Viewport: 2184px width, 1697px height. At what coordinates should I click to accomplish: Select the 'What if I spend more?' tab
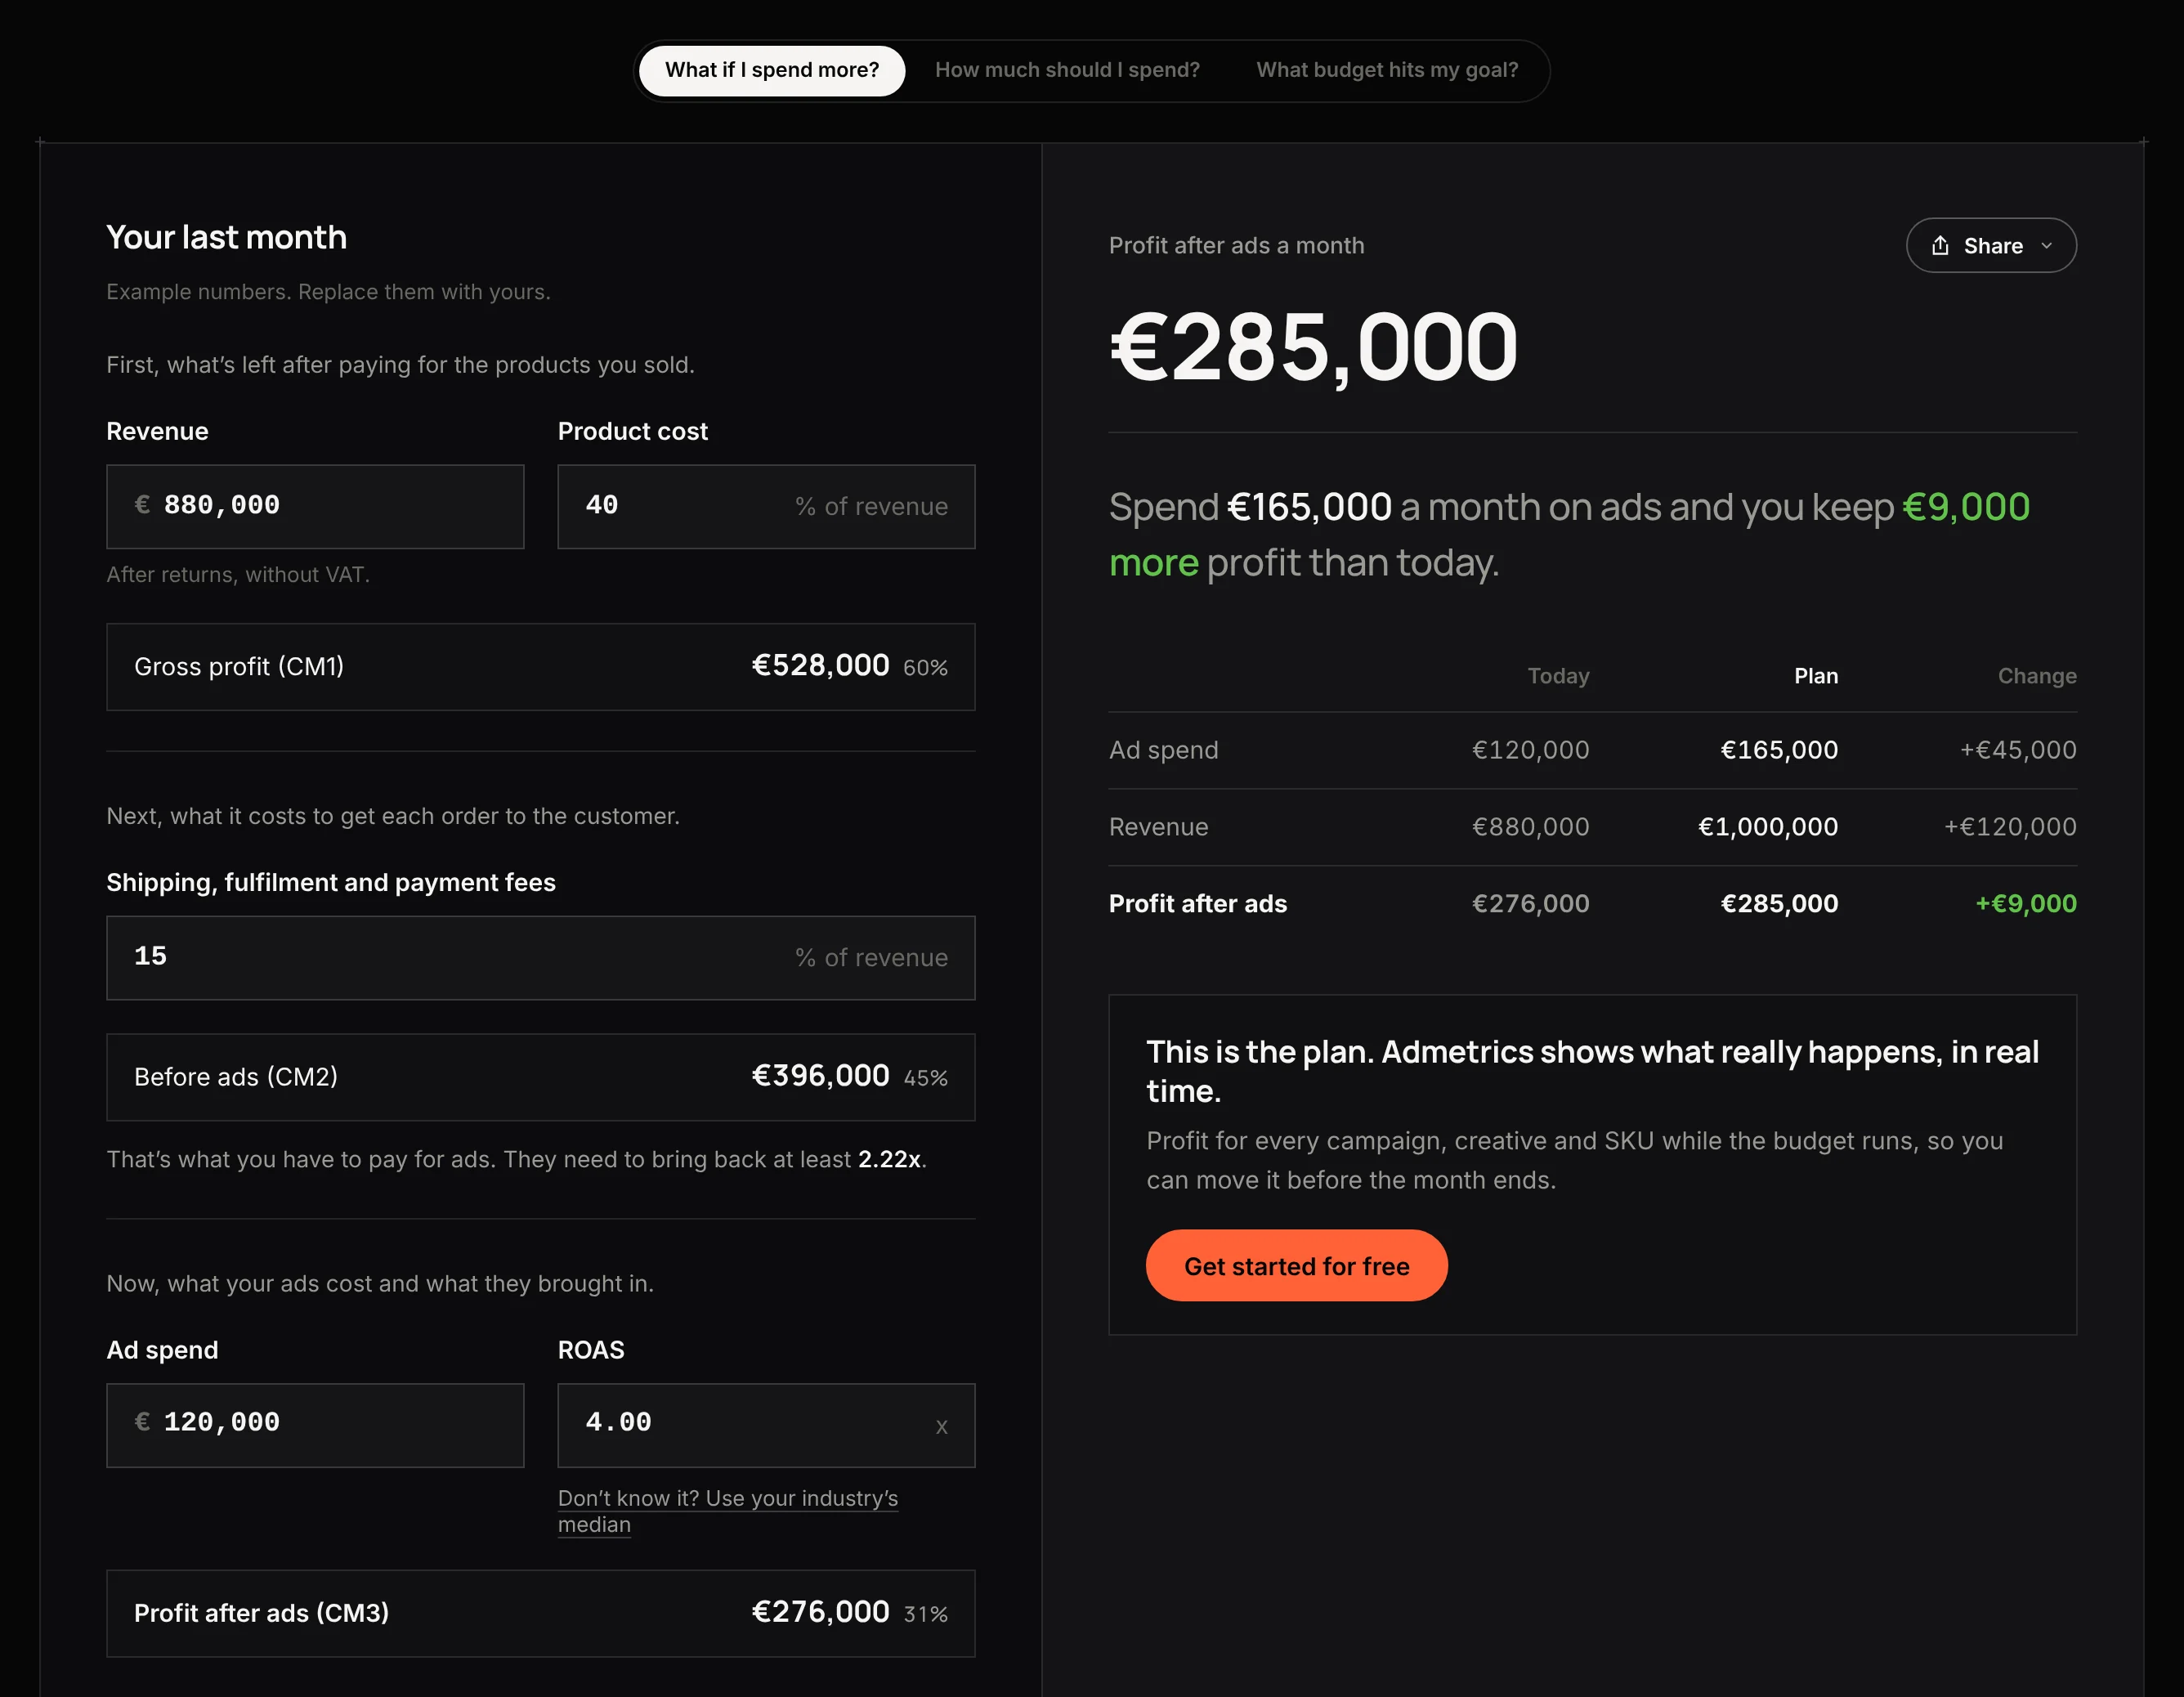tap(772, 70)
